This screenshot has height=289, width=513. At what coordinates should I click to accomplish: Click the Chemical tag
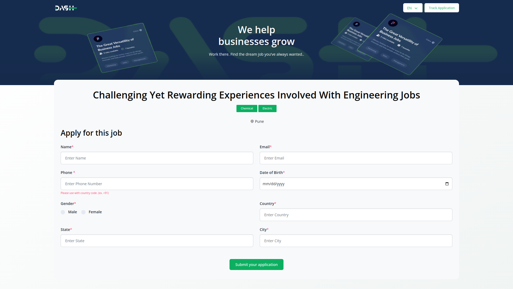(247, 108)
